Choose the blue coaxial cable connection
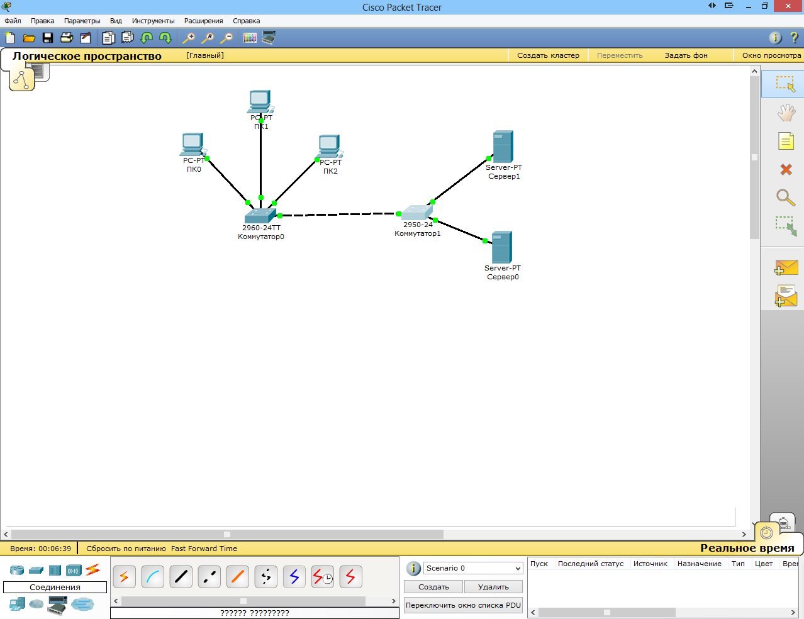 pos(294,577)
